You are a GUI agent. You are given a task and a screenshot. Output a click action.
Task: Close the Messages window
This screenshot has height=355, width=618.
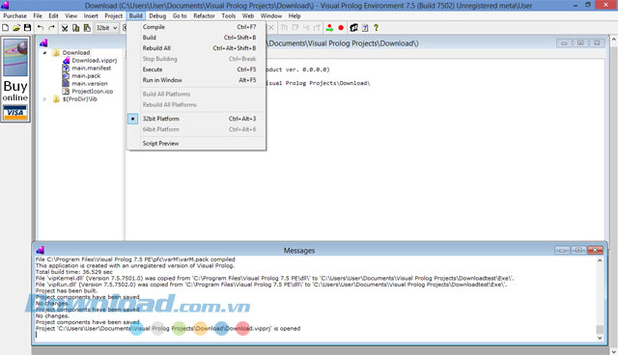pos(595,250)
